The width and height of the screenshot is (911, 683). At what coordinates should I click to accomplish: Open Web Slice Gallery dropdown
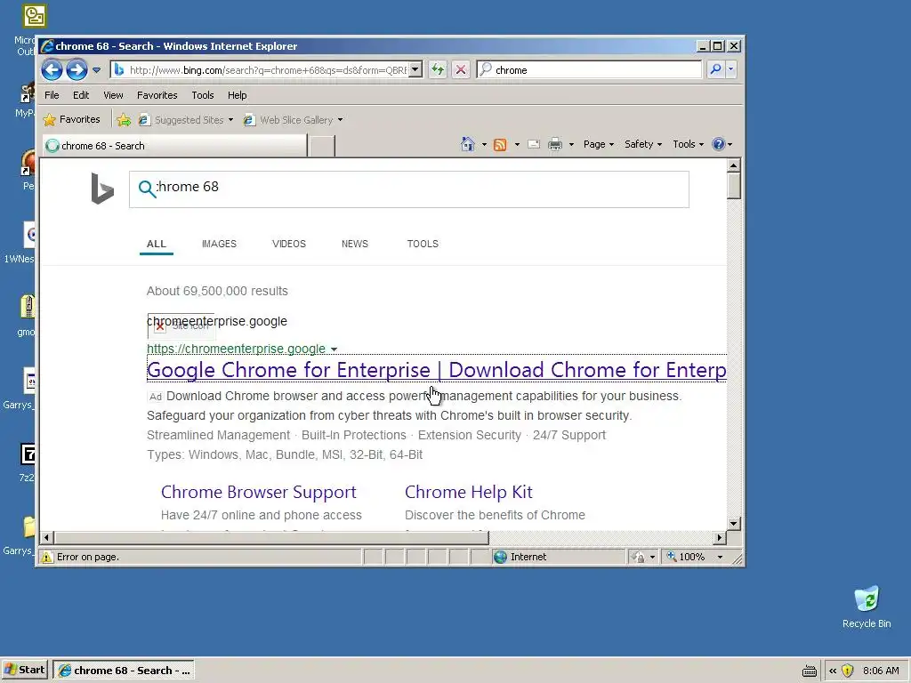(x=293, y=120)
